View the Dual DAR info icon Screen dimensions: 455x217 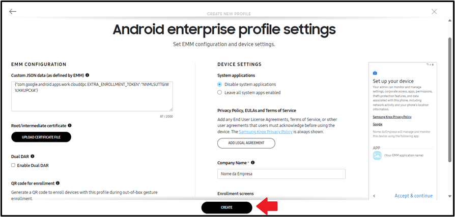32,156
